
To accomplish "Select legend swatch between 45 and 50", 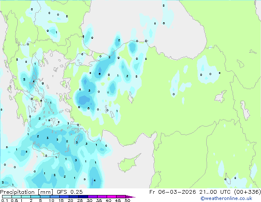I will coord(121,197).
